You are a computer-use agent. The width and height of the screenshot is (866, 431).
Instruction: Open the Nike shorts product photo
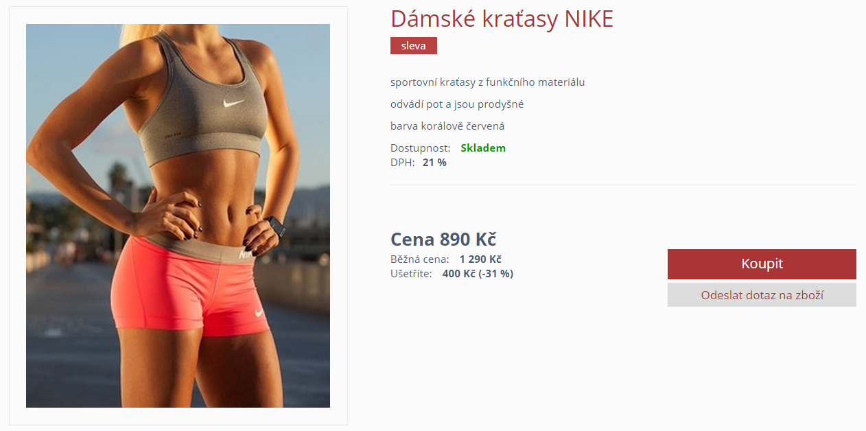(x=178, y=215)
